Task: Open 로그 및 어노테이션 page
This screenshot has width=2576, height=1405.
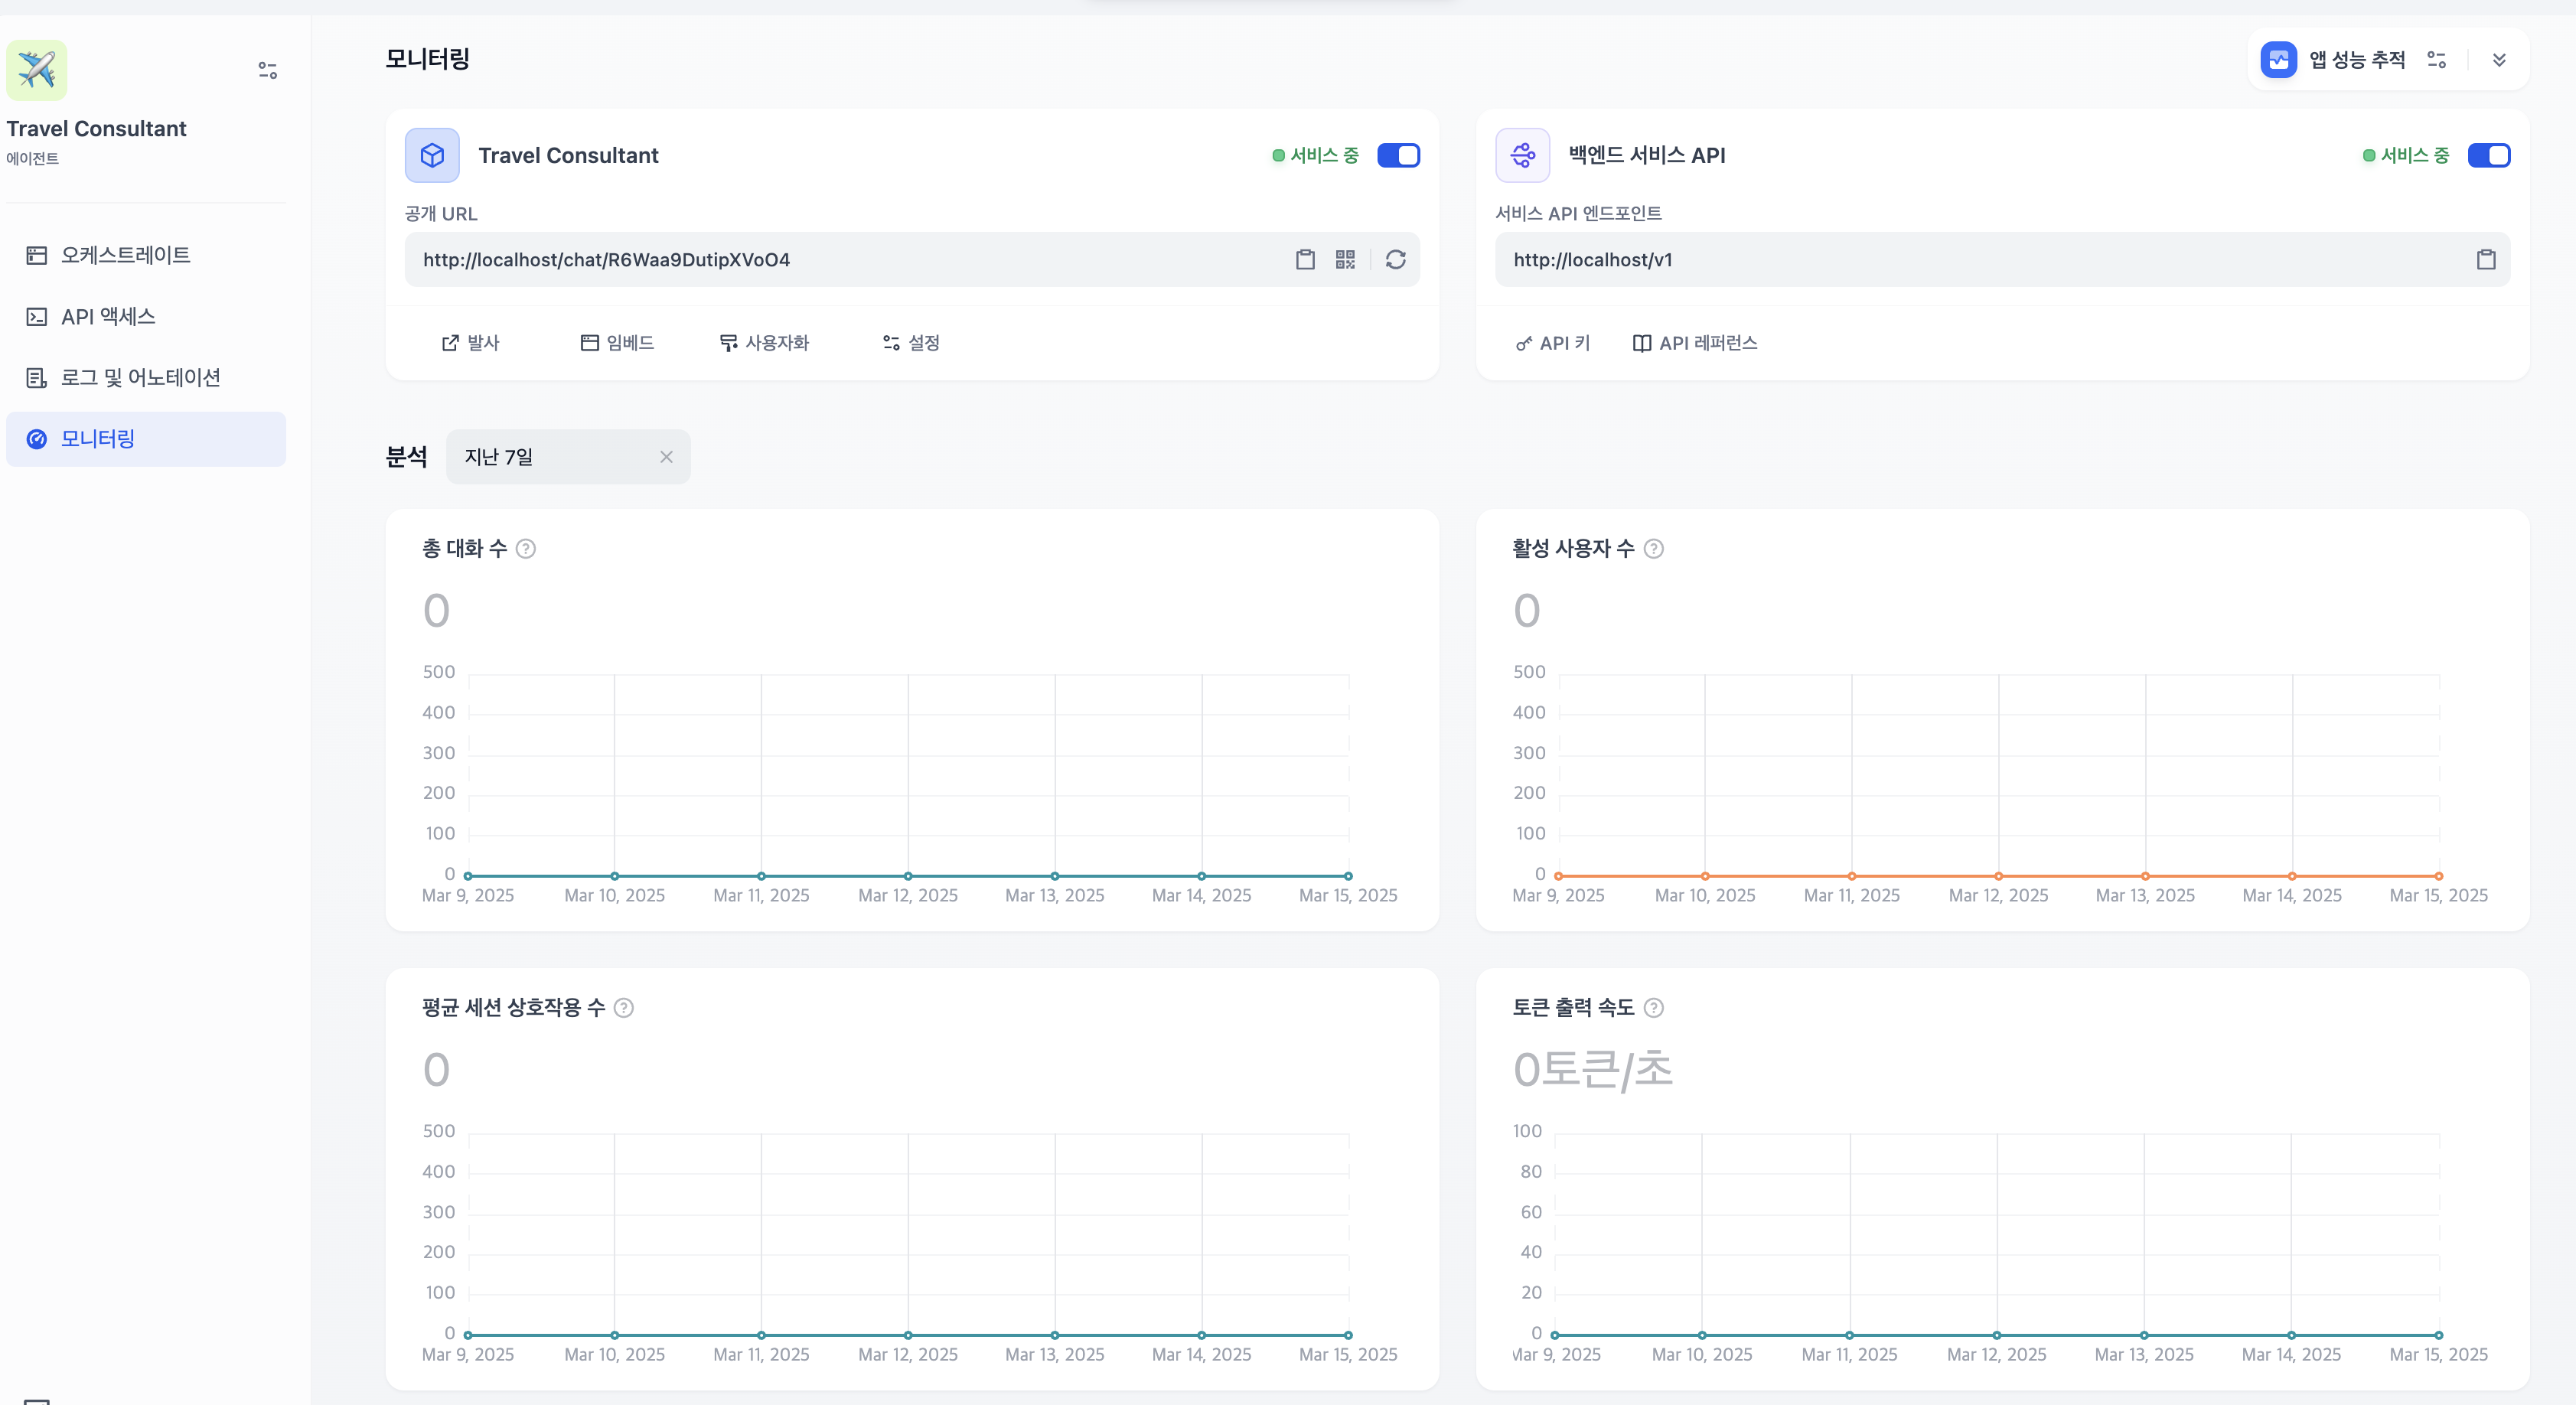Action: point(140,378)
